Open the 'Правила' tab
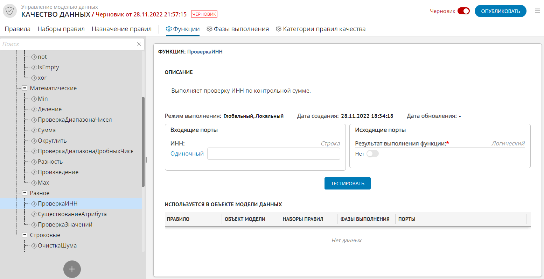The height and width of the screenshot is (279, 544). point(18,29)
